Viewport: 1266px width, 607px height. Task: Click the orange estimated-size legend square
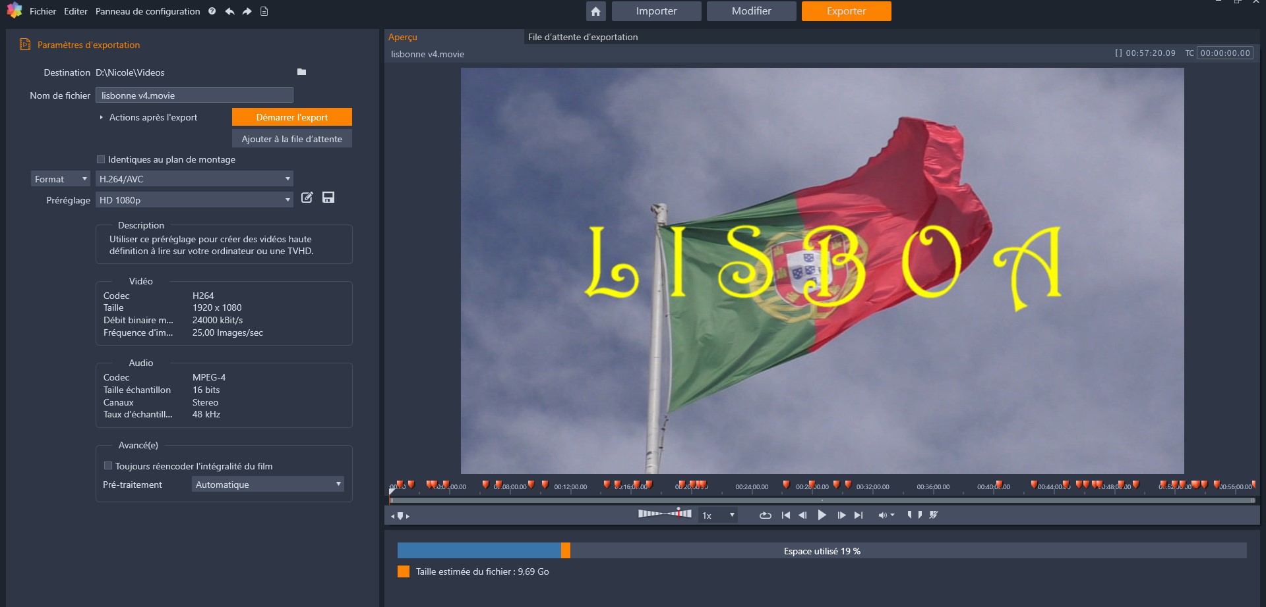pyautogui.click(x=404, y=571)
